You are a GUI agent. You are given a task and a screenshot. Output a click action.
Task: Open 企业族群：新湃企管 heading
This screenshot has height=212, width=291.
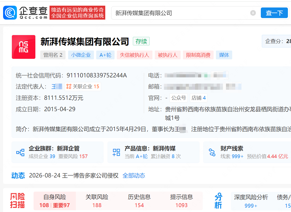(54, 148)
